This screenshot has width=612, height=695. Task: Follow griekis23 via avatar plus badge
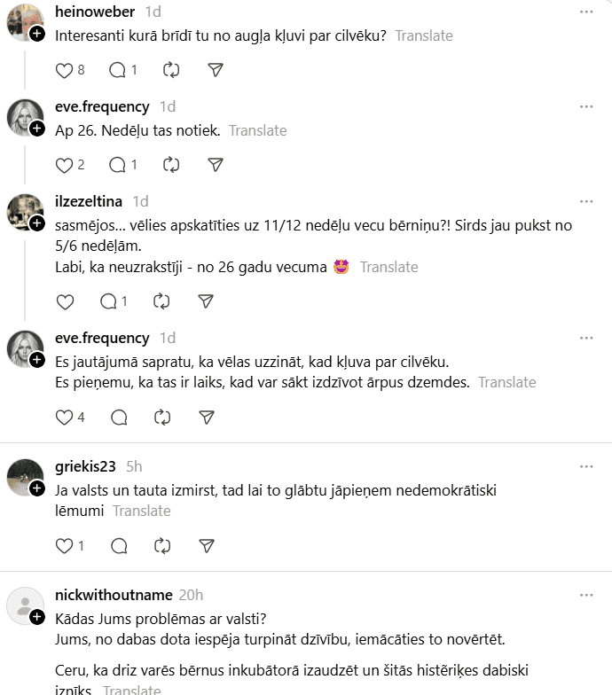click(37, 488)
